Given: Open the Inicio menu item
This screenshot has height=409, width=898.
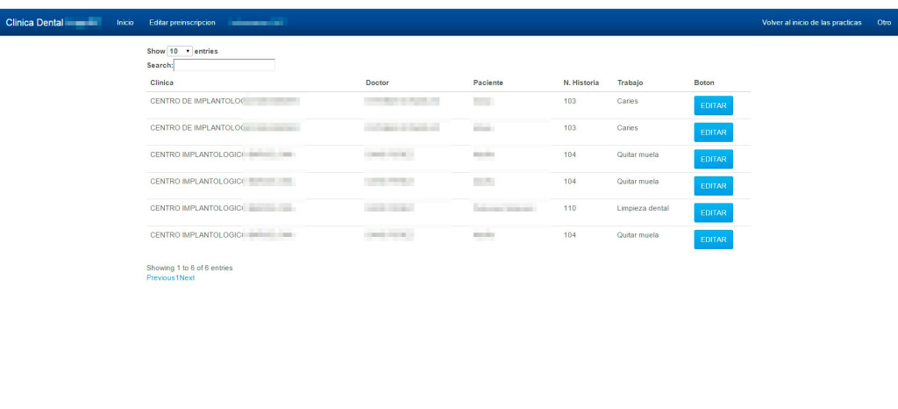Looking at the screenshot, I should tap(125, 23).
